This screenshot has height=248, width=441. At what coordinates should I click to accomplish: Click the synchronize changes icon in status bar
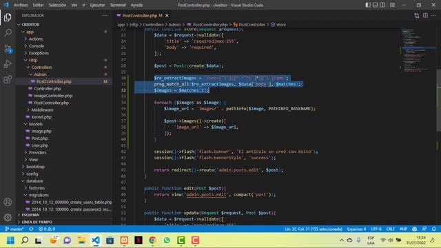pos(31,229)
